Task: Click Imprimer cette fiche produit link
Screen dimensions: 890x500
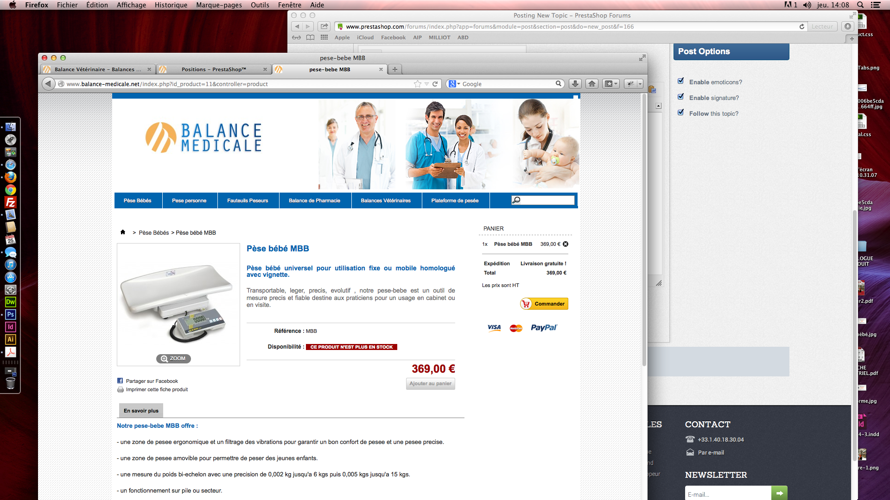Action: (x=157, y=389)
